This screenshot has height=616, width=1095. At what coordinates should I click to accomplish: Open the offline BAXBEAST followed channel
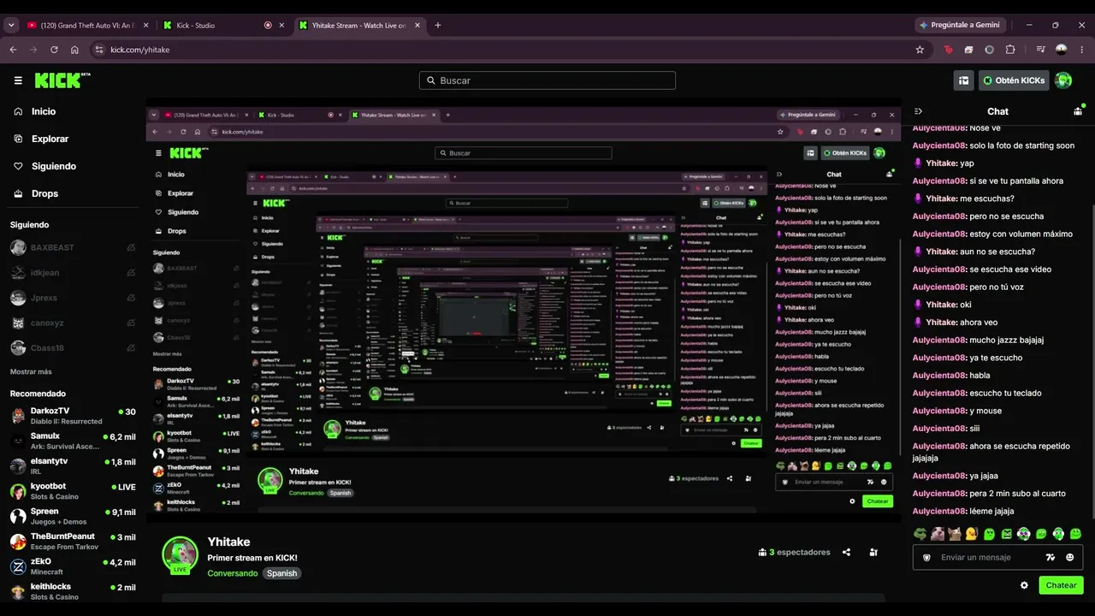point(73,247)
